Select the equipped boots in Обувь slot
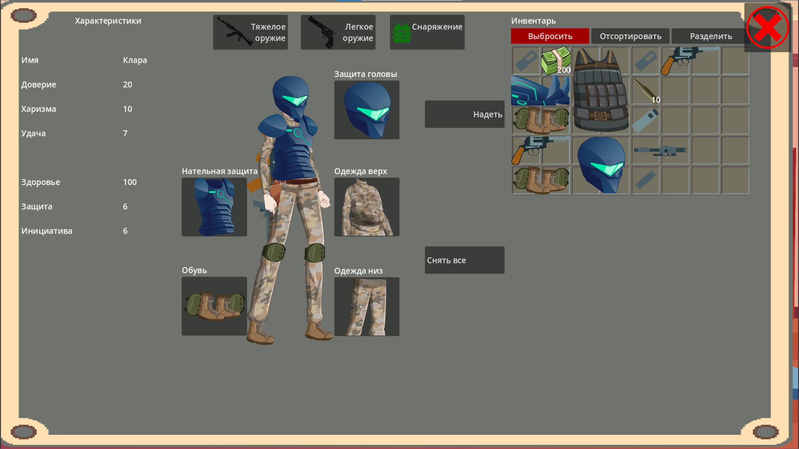This screenshot has height=449, width=799. [214, 306]
